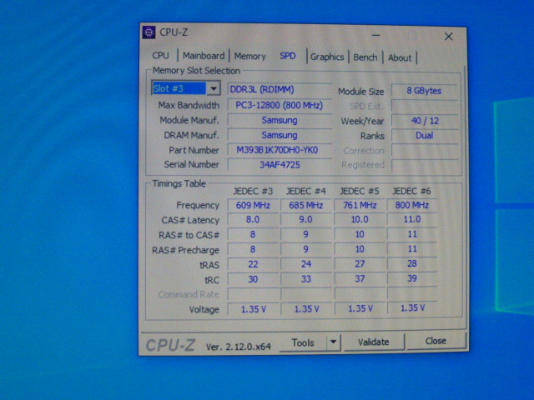534x400 pixels.
Task: Click the Tools button
Action: pyautogui.click(x=303, y=342)
